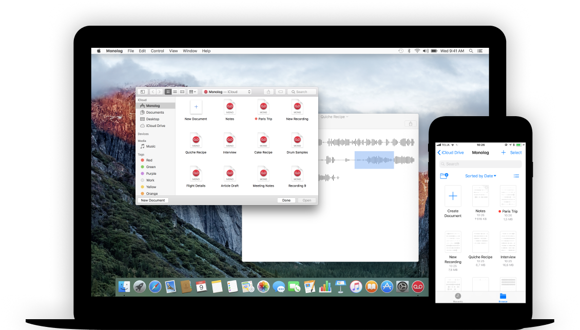Viewport: 580px width, 330px height.
Task: Switch file dialog to column view
Action: click(x=182, y=92)
